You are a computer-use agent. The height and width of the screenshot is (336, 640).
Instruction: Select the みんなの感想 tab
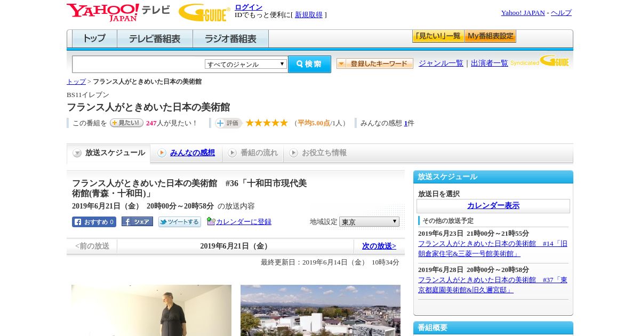click(186, 153)
